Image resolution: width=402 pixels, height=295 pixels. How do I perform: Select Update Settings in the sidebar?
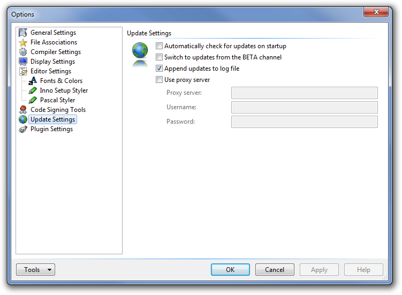(x=52, y=119)
